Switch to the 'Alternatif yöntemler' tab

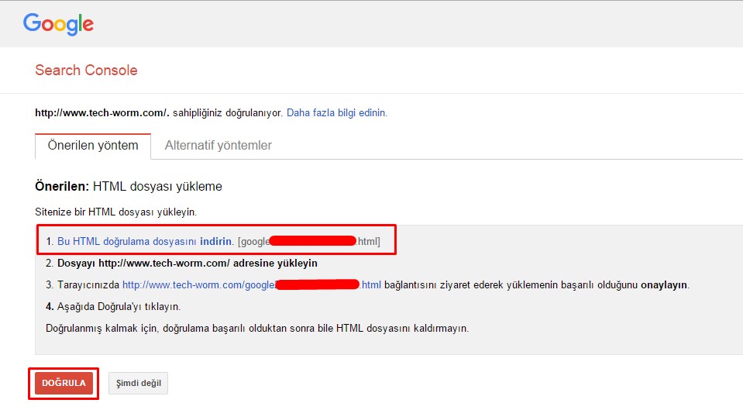tap(218, 145)
